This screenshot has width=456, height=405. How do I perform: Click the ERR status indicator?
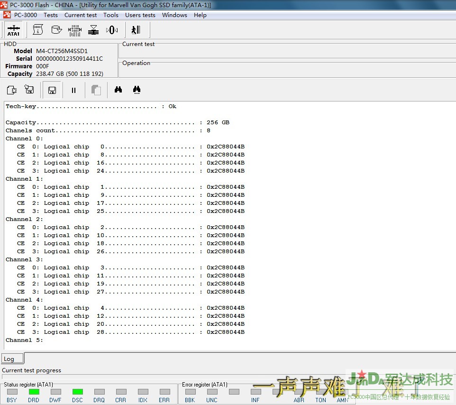[x=164, y=392]
